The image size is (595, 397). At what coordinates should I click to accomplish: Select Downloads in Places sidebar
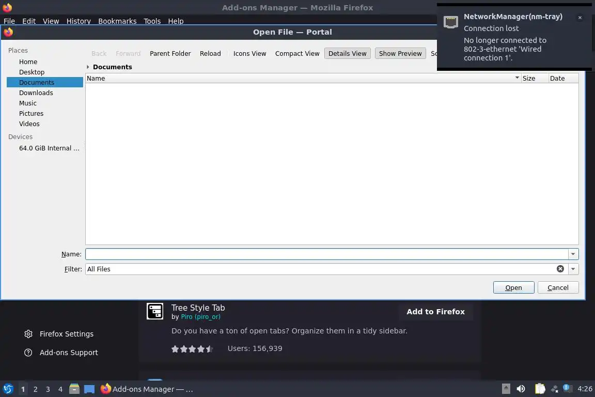coord(45,93)
